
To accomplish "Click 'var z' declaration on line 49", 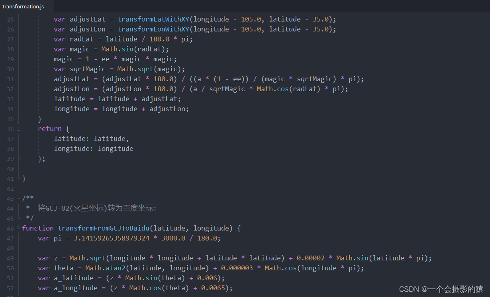I will pos(48,258).
